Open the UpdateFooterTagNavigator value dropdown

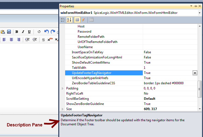[x=195, y=73]
